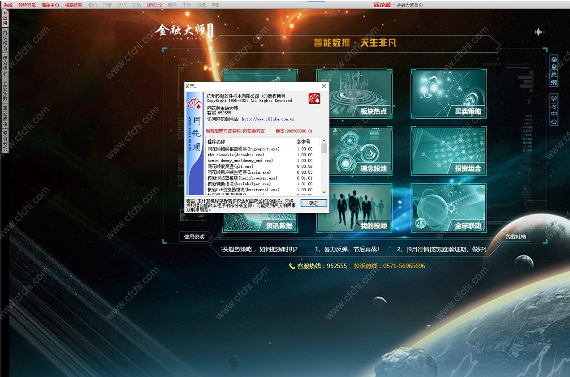Select the 综合排名 sidebar tab
This screenshot has width=570, height=377.
(5, 66)
